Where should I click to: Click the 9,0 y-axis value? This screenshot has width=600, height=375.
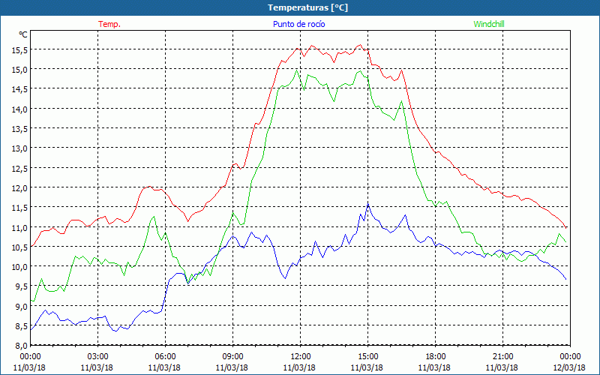tap(21, 306)
